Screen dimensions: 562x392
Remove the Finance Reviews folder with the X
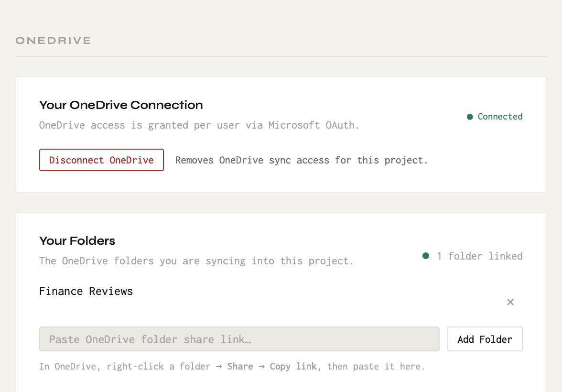(x=510, y=302)
